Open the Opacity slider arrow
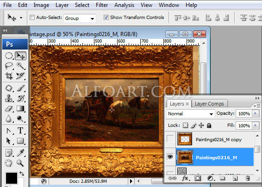The image size is (262, 187). tap(256, 114)
